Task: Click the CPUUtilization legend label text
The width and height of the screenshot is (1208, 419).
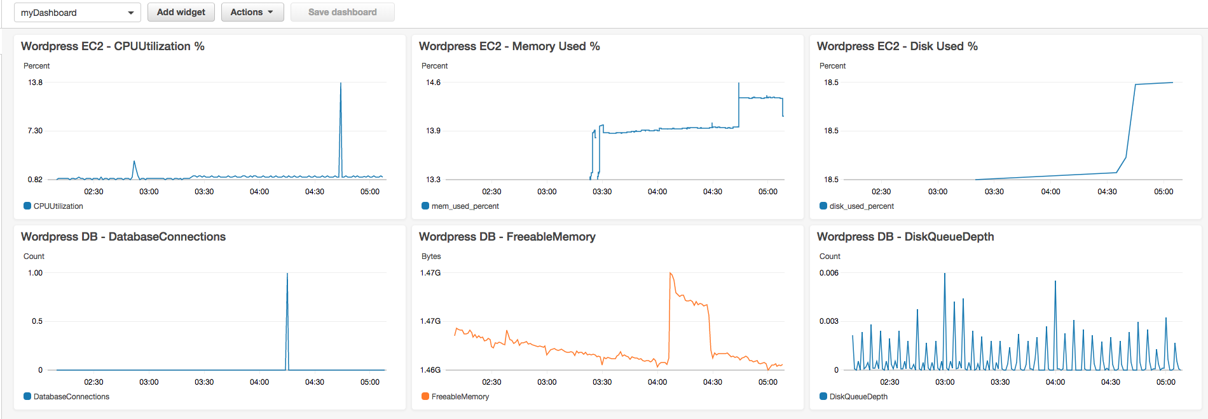Action: pos(58,206)
